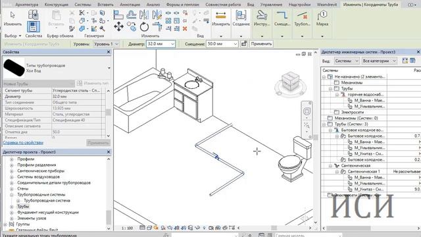Screen dimensions: 421x237
Task: Select the Demolish hammer tool
Action: click(x=102, y=28)
